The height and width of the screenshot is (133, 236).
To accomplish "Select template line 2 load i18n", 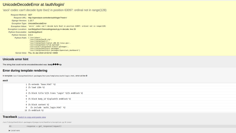I will [x=37, y=87].
